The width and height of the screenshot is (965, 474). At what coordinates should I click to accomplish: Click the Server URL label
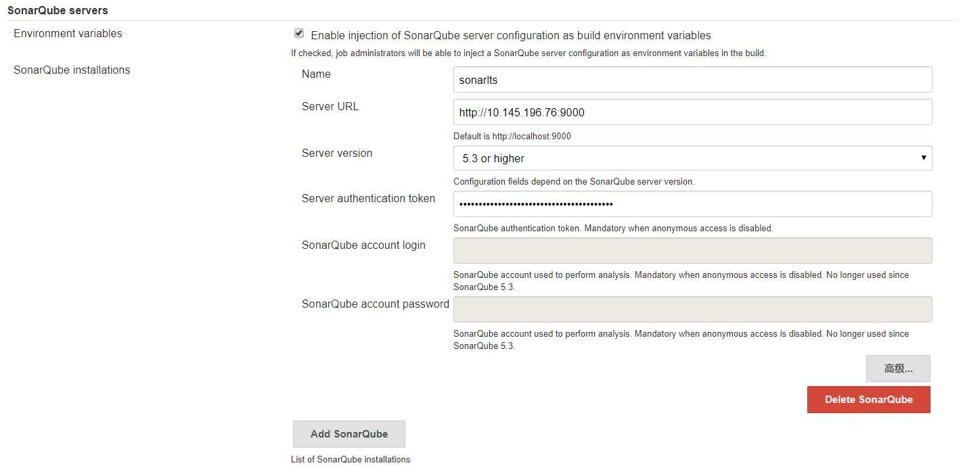click(330, 107)
